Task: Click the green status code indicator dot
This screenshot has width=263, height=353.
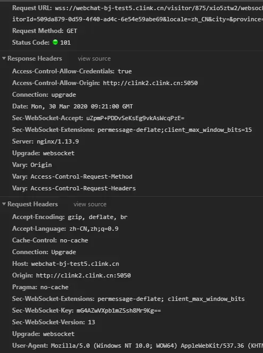Action: (55, 42)
